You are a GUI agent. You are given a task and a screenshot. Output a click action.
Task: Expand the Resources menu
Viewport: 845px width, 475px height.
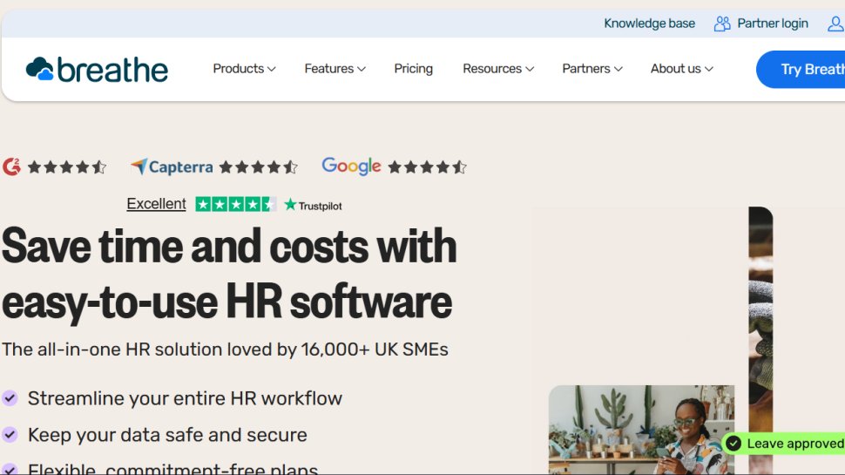point(497,69)
